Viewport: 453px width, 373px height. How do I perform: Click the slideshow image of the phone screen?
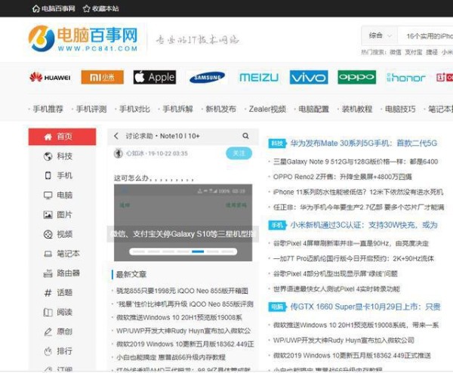(183, 223)
